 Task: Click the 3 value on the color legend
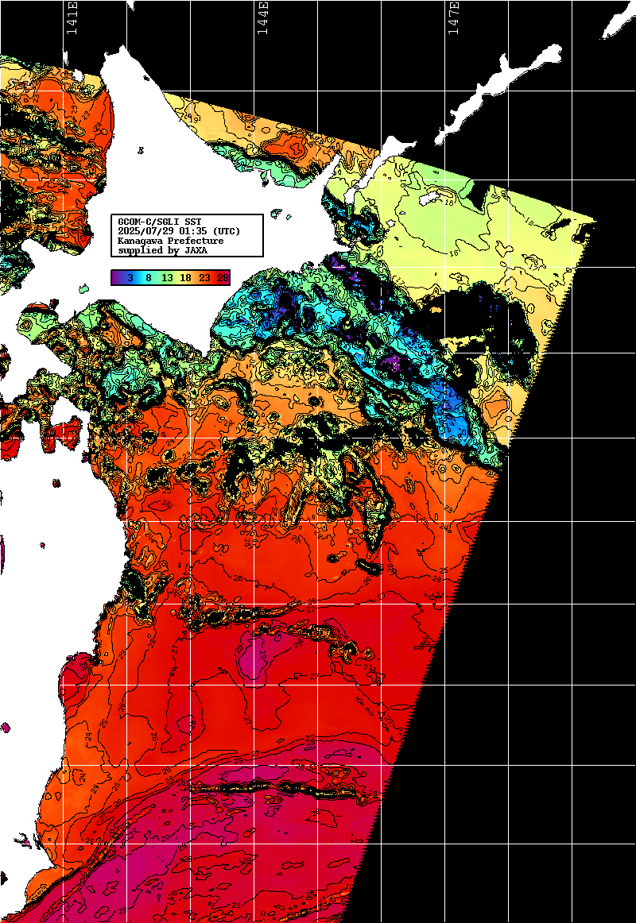coord(130,278)
